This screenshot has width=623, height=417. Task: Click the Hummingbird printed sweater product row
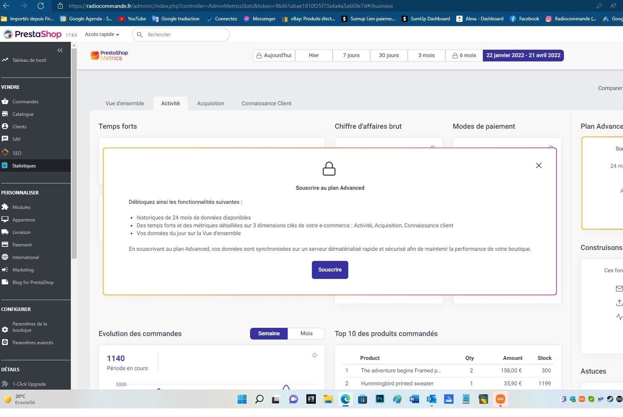(x=448, y=383)
